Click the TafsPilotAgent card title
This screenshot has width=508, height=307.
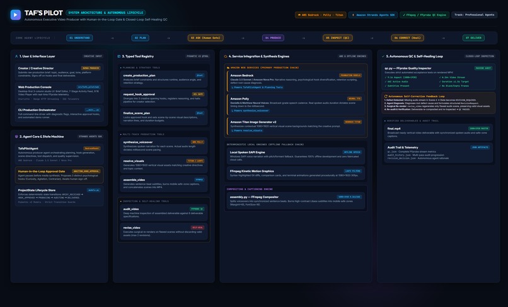[28, 149]
